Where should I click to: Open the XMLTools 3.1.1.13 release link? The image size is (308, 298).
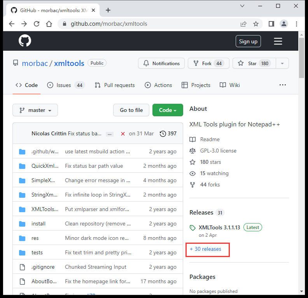pyautogui.click(x=219, y=227)
